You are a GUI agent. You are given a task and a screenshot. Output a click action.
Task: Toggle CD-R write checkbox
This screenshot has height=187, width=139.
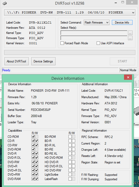coord(37,141)
